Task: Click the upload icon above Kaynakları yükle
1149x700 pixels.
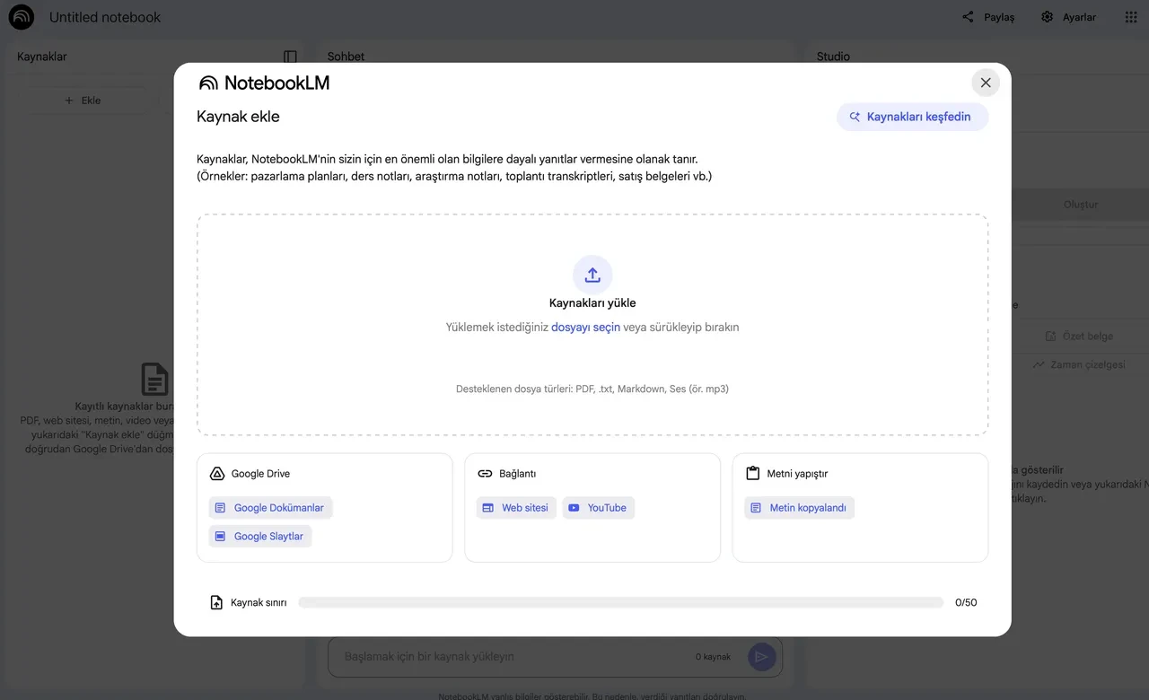Action: (x=592, y=274)
